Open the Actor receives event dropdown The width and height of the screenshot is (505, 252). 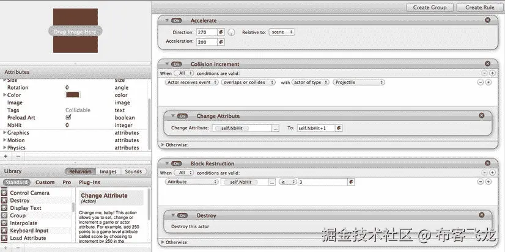click(x=191, y=82)
